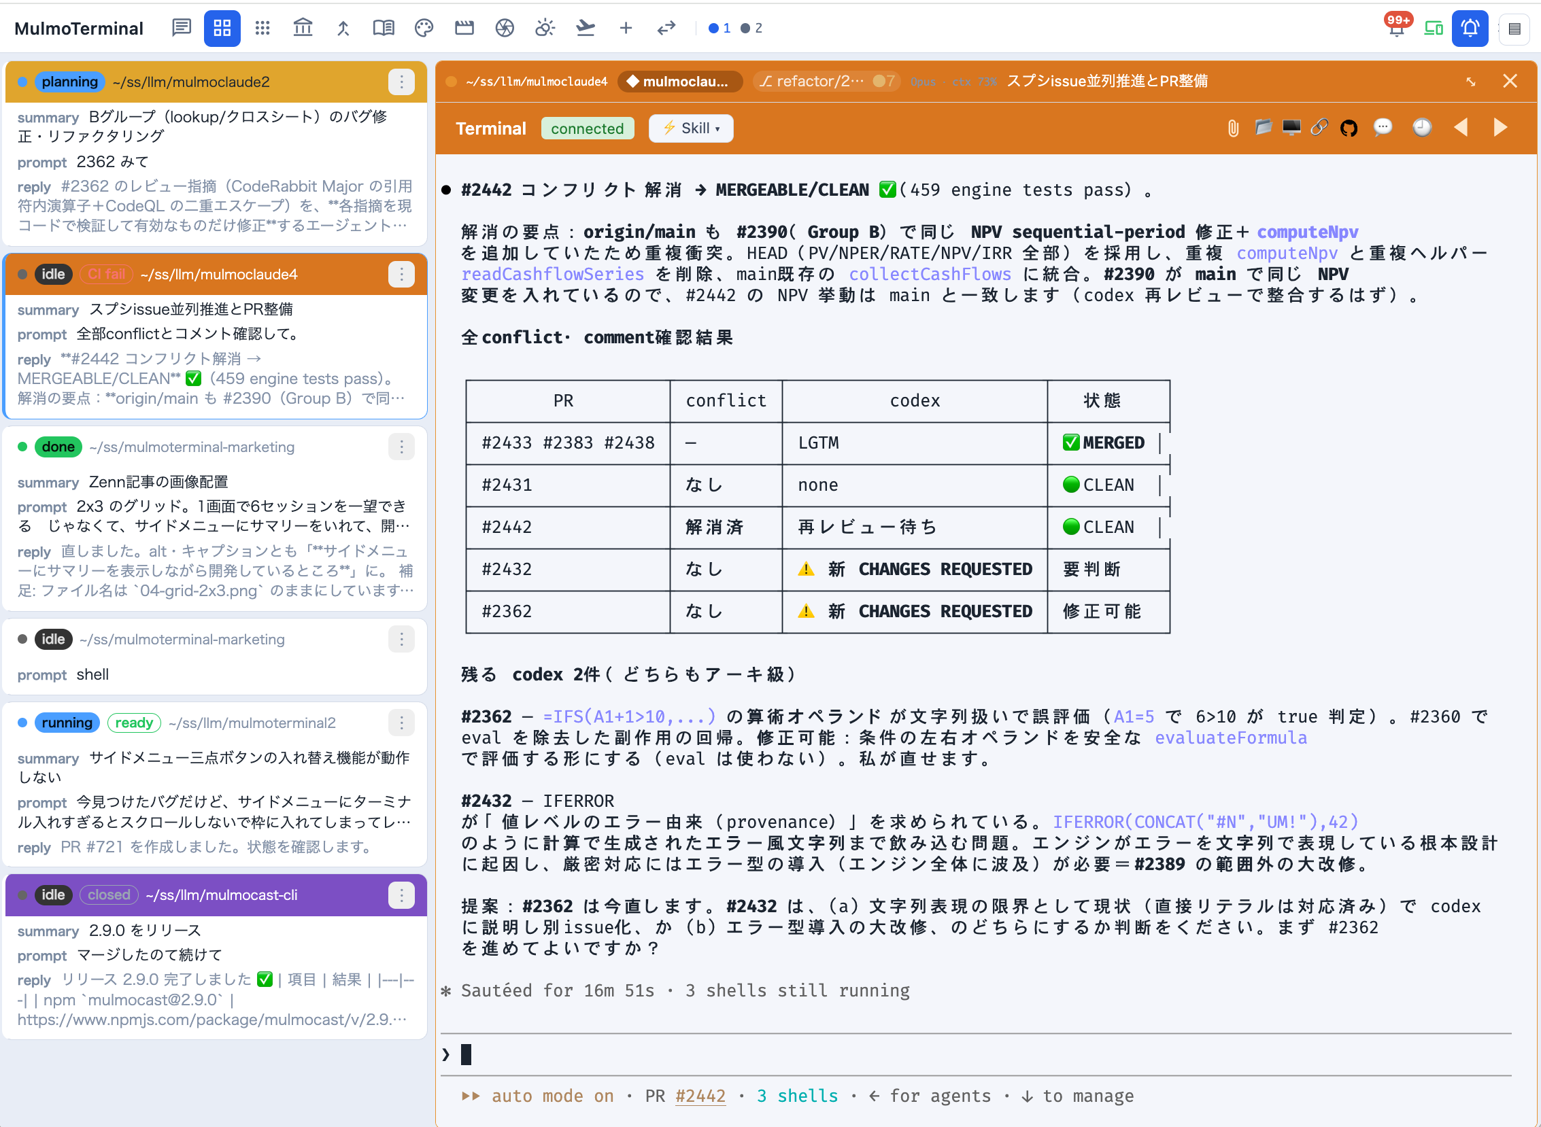
Task: Click the merge arrows icon in toolbar
Action: click(x=343, y=28)
